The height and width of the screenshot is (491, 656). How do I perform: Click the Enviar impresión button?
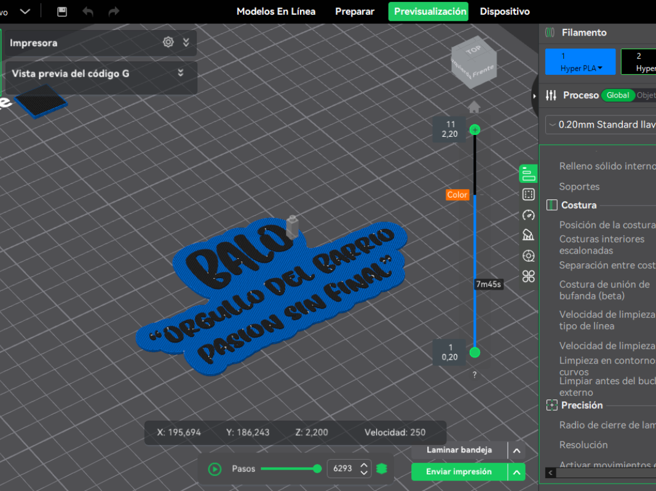tap(459, 472)
